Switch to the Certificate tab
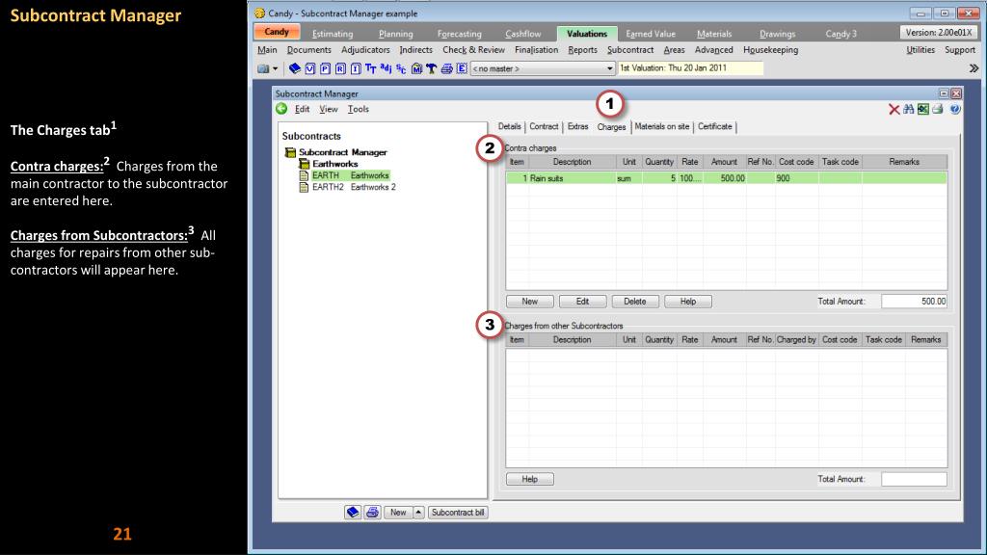The width and height of the screenshot is (987, 555). click(x=715, y=126)
